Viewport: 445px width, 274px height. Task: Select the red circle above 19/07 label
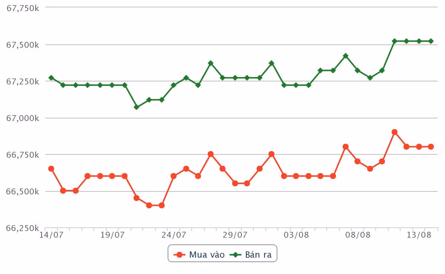112,176
